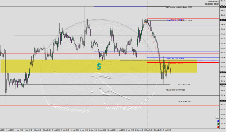226x132 pixels.
Task: Click the teal dollar sign icon
Action: pyautogui.click(x=99, y=66)
